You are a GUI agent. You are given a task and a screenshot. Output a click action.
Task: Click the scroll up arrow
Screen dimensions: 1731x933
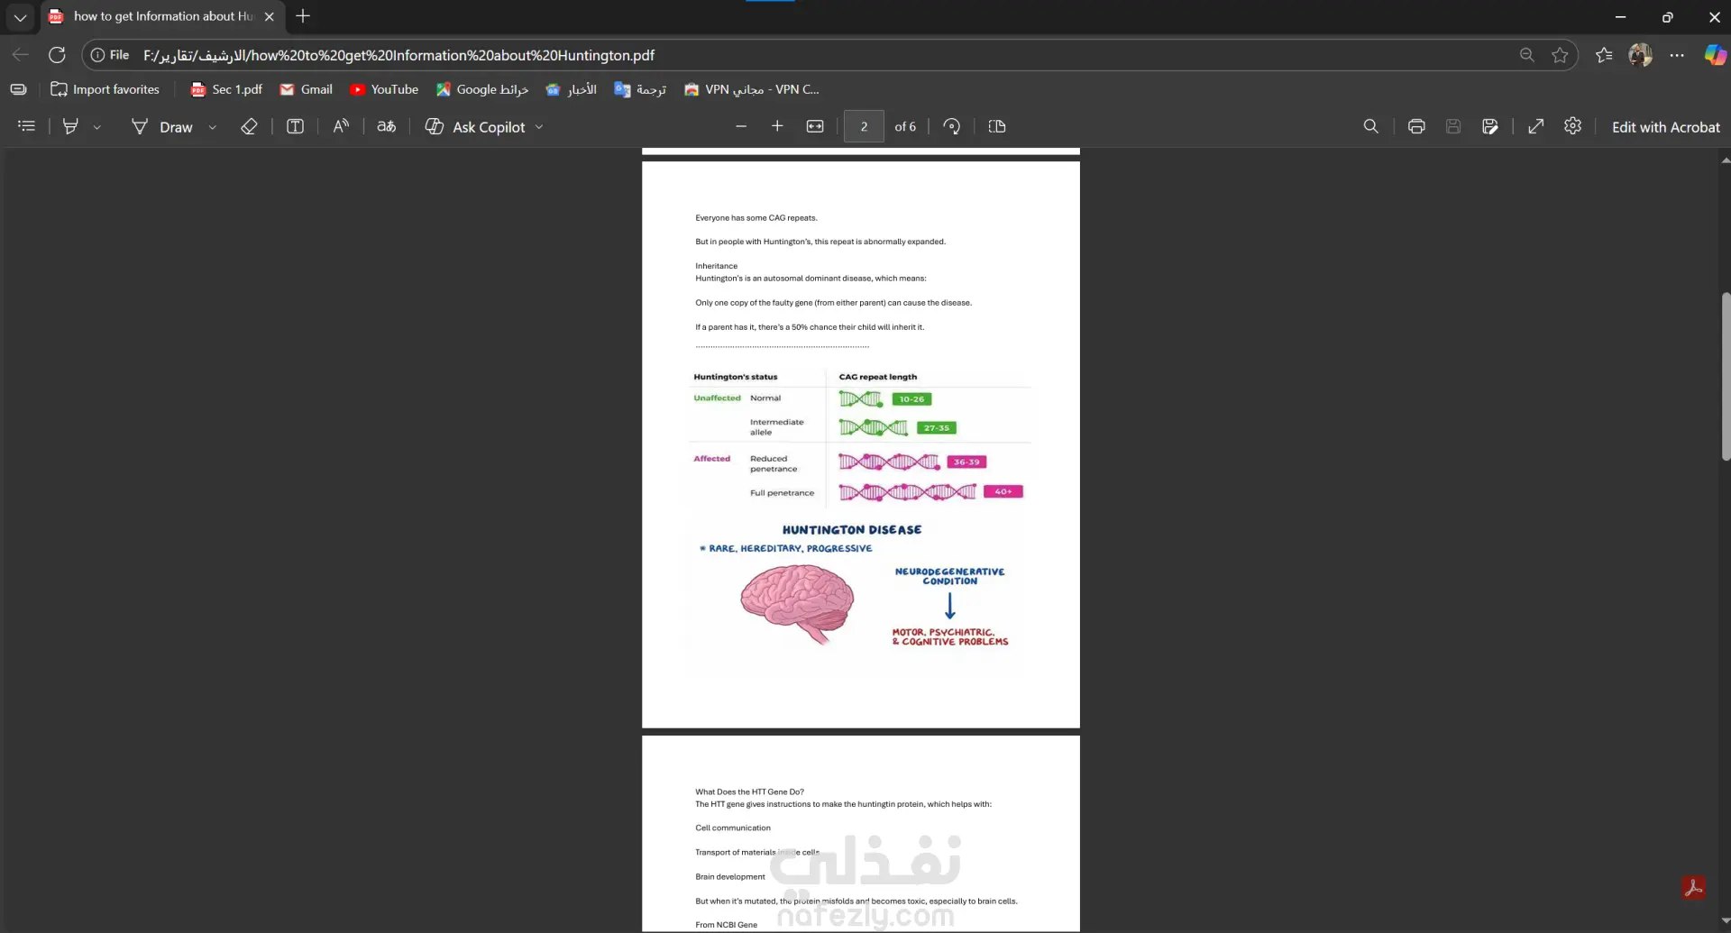coord(1725,160)
